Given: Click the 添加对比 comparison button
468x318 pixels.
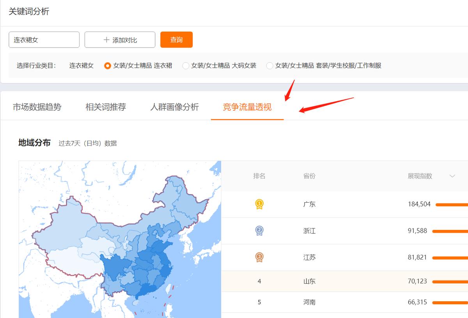Looking at the screenshot, I should tap(120, 39).
